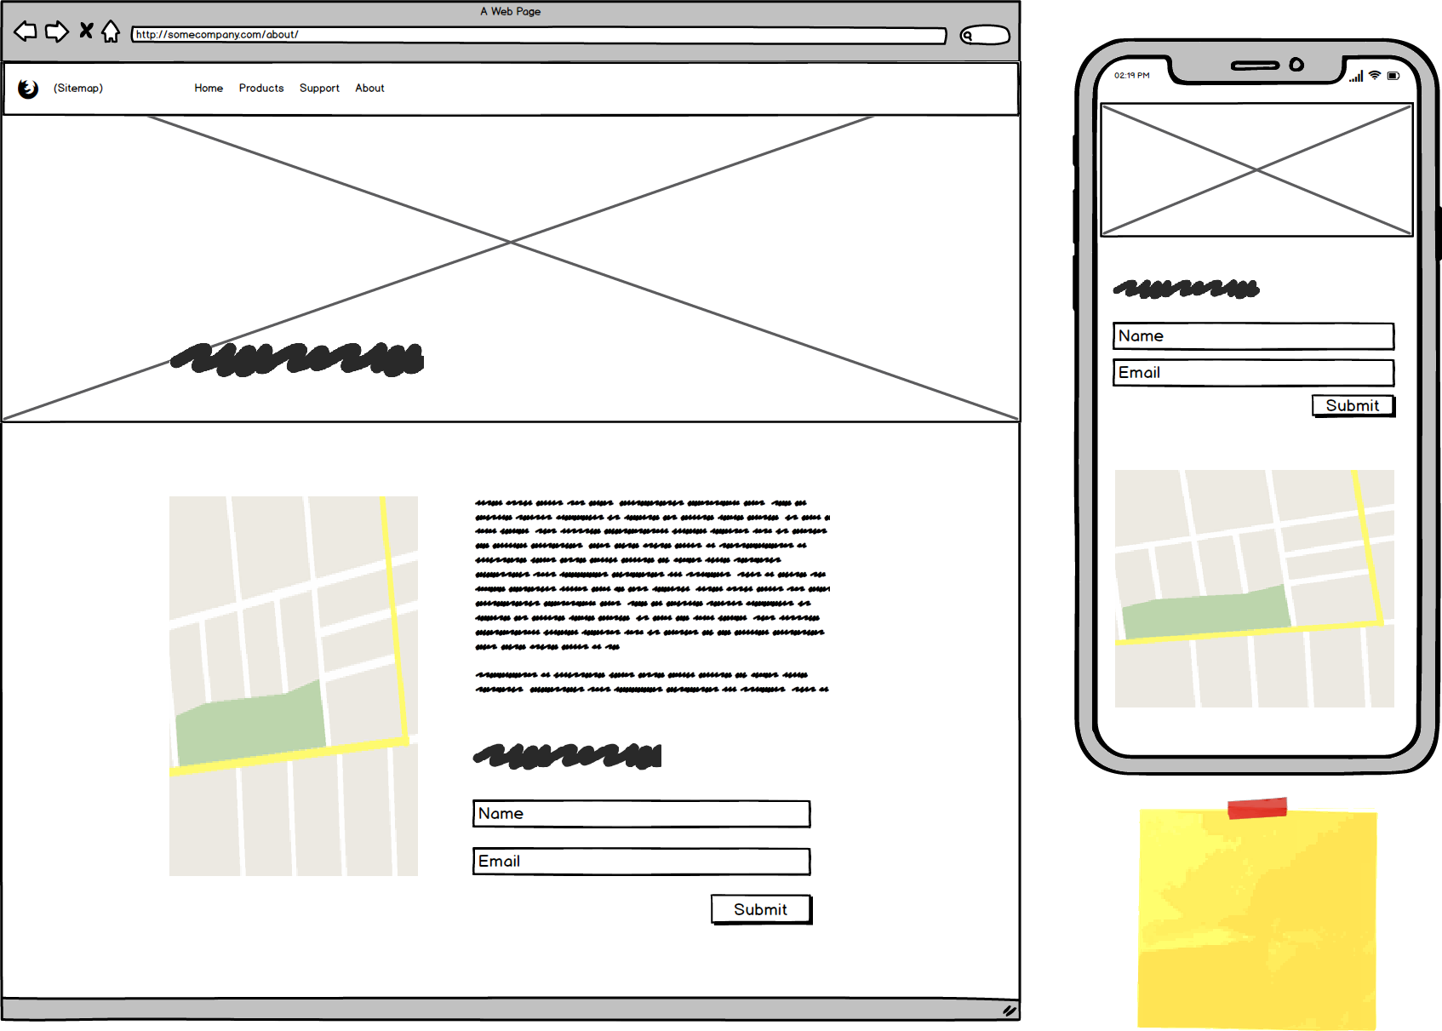1442x1031 pixels.
Task: Tap Submit button on the phone form
Action: (1352, 406)
